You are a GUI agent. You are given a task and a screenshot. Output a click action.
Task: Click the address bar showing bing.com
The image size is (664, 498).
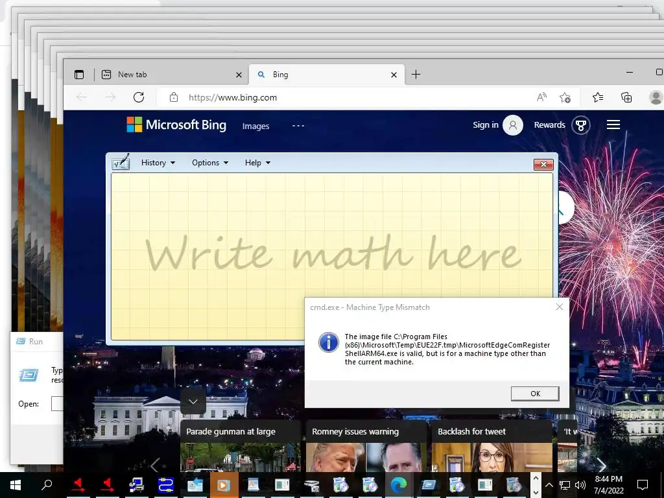click(233, 97)
